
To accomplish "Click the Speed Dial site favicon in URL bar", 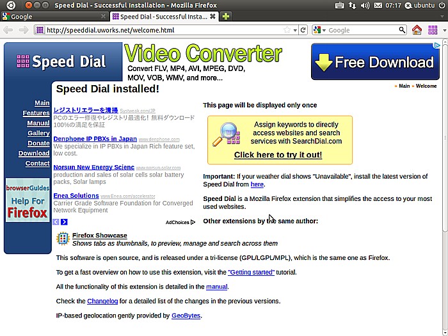I will tap(40, 29).
